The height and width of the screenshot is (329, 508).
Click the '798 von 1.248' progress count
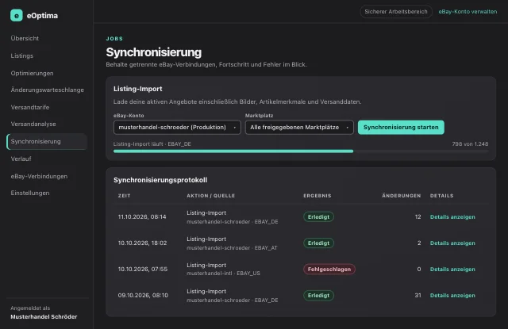point(470,144)
